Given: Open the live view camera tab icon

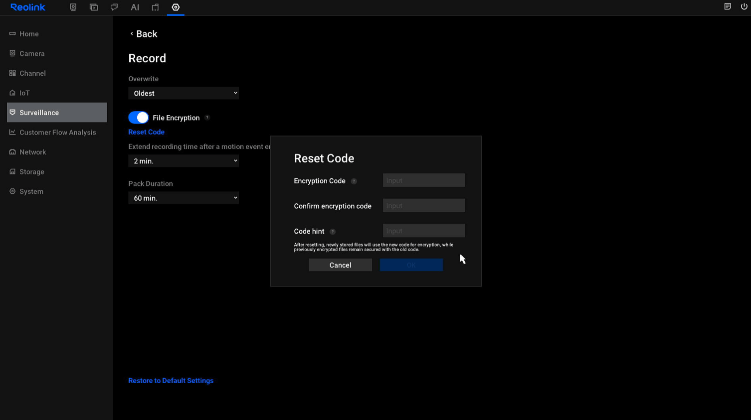Looking at the screenshot, I should click(x=73, y=7).
